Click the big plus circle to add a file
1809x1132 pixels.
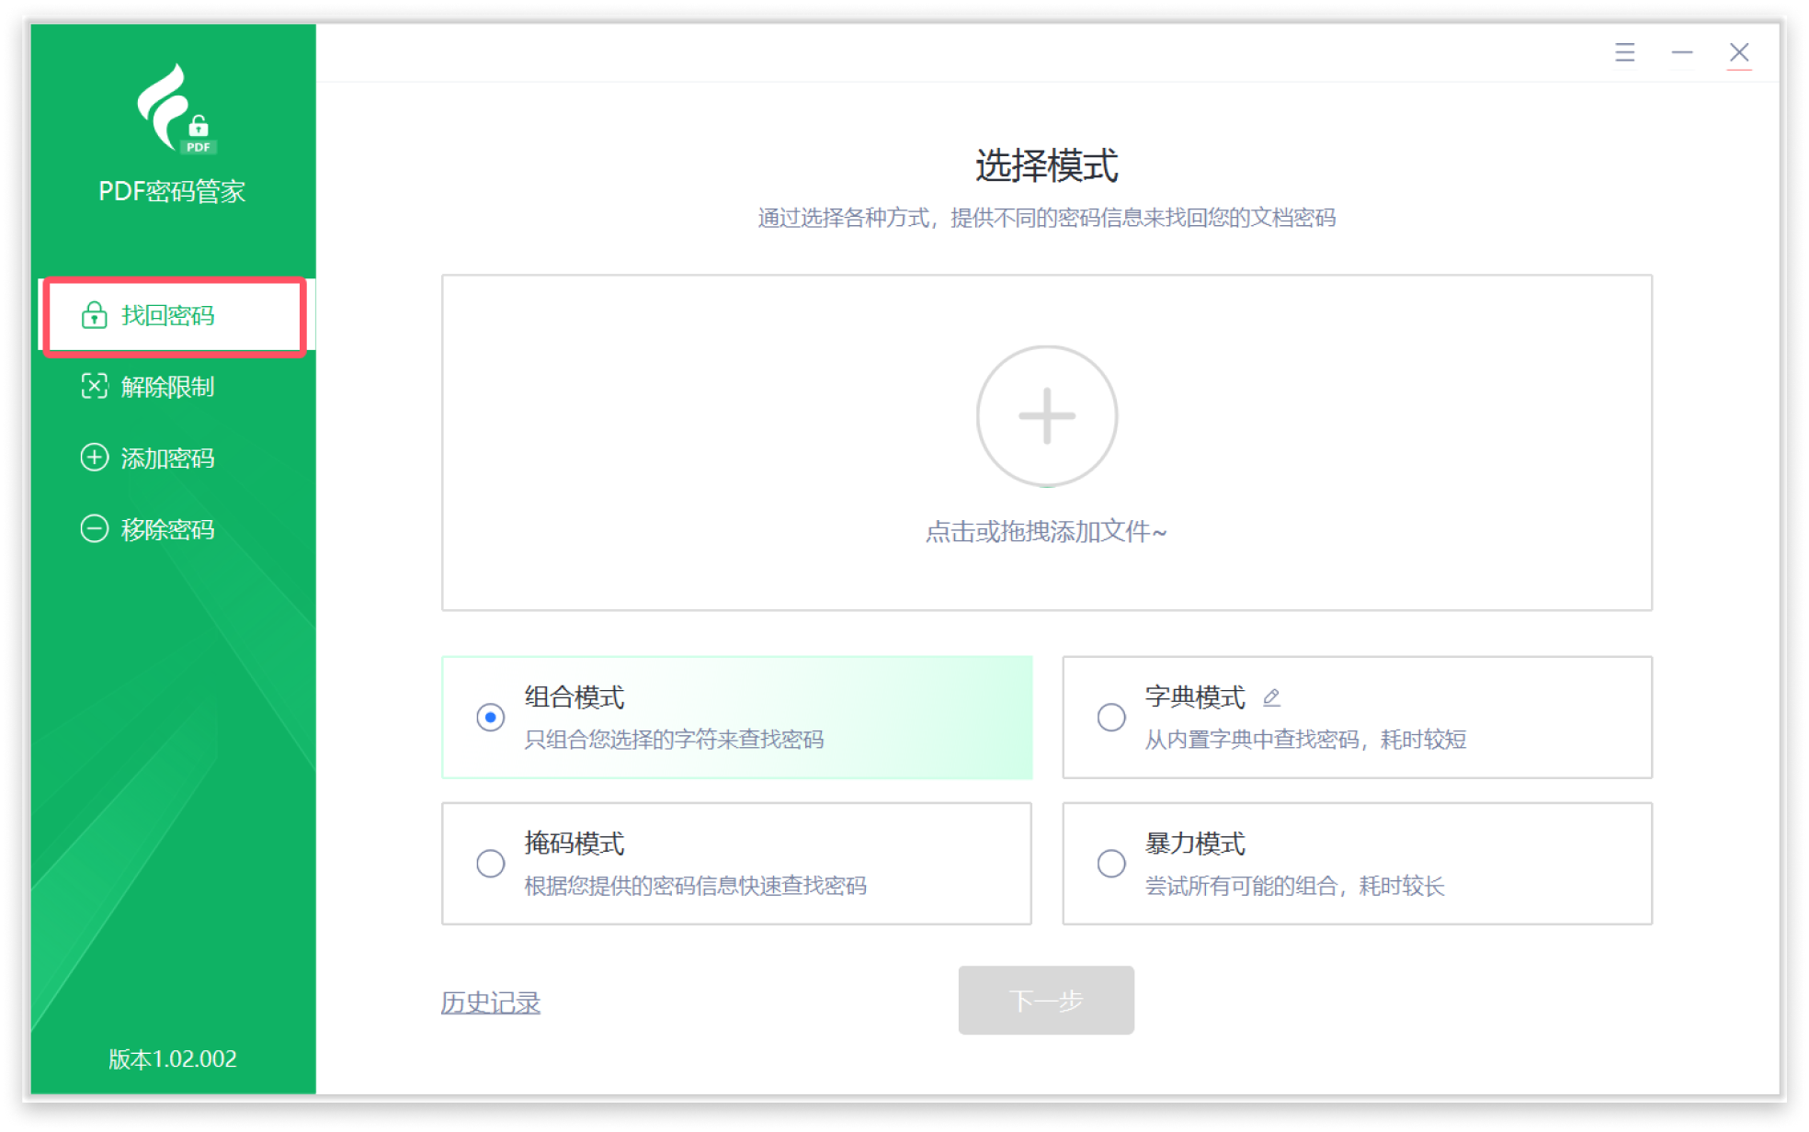coord(1046,416)
